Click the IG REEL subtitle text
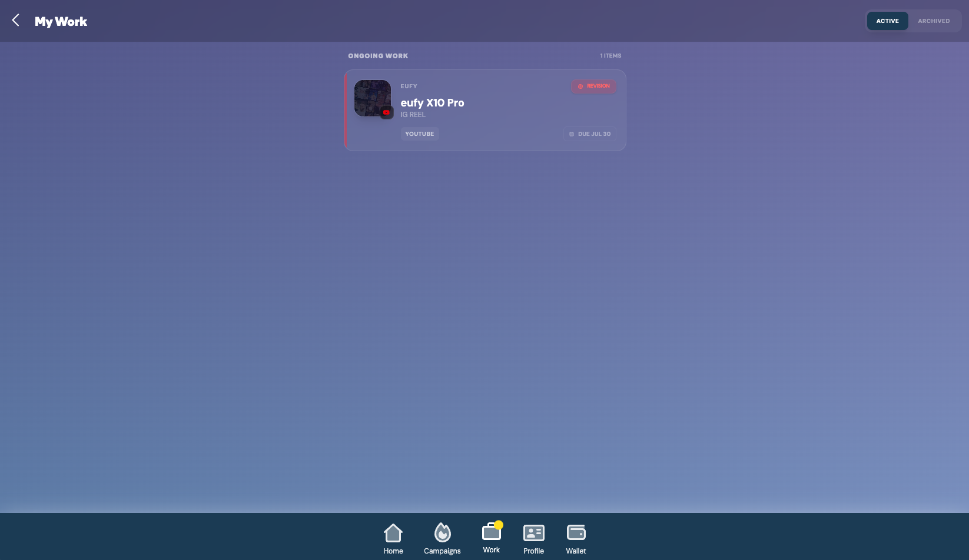 click(413, 115)
